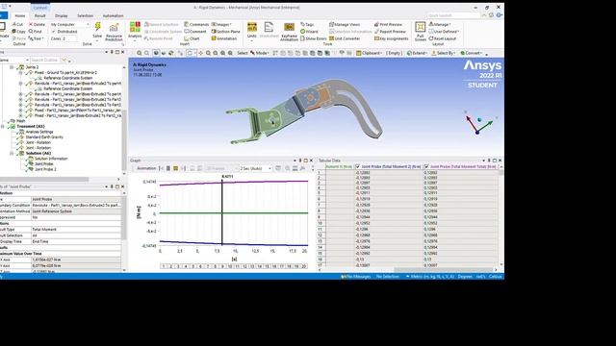Switch to the Result ribbon tab
The width and height of the screenshot is (616, 346).
[x=40, y=15]
